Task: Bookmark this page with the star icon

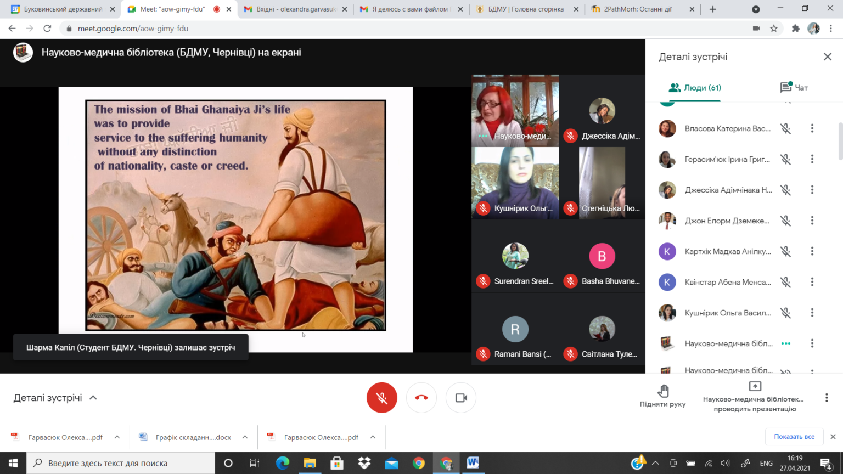Action: (x=774, y=29)
